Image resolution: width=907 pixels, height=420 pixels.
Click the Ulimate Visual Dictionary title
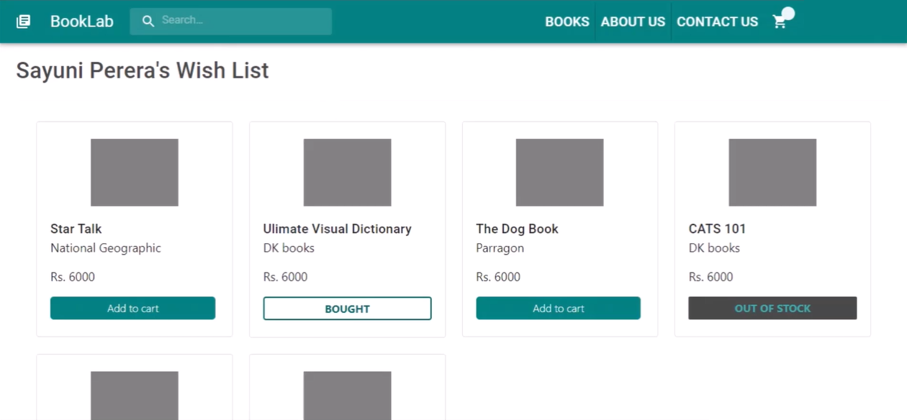(337, 229)
